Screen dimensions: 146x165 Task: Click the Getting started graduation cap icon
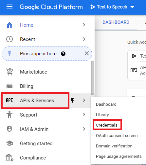pyautogui.click(x=9, y=143)
